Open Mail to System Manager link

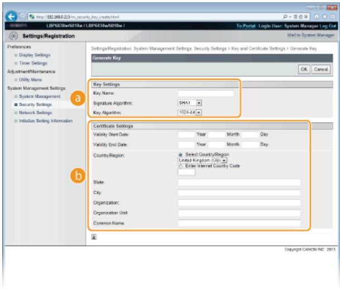tap(310, 35)
